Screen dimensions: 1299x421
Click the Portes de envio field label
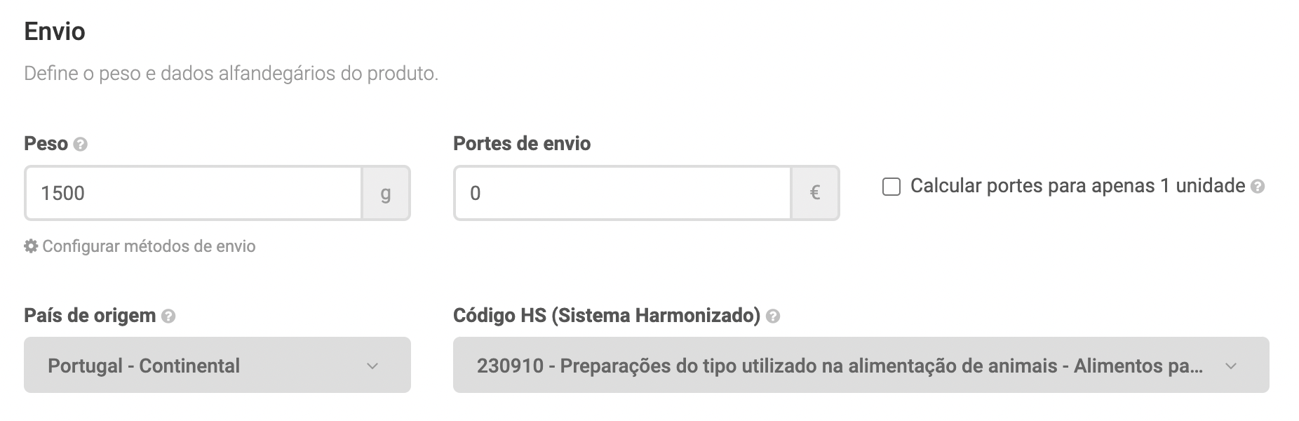(x=522, y=144)
